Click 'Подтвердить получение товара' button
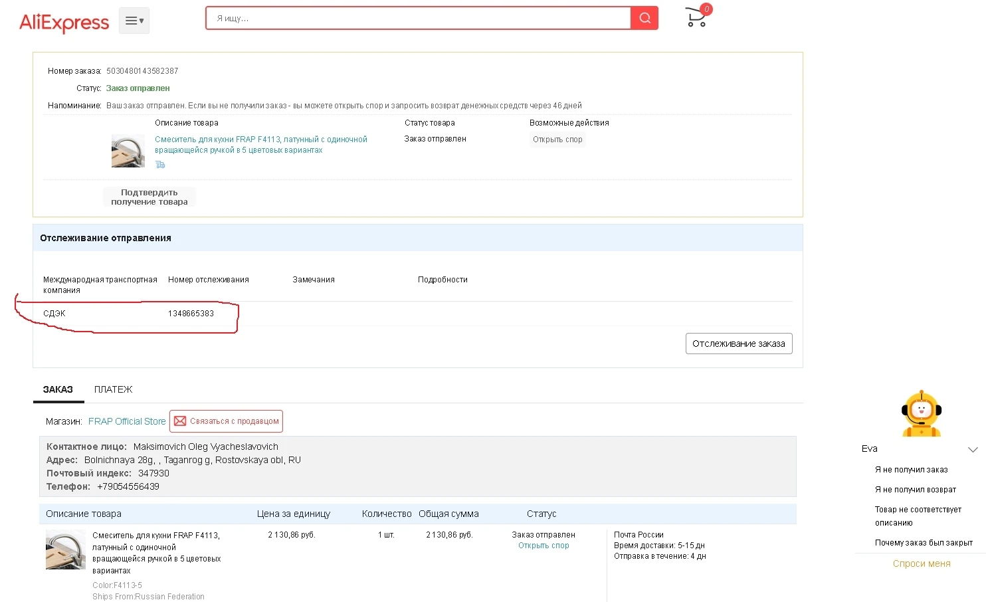 tap(149, 197)
